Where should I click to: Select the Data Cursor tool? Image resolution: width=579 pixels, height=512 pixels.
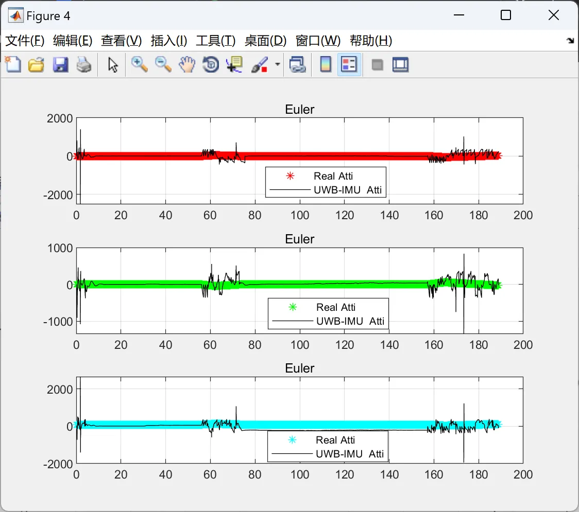(x=234, y=64)
